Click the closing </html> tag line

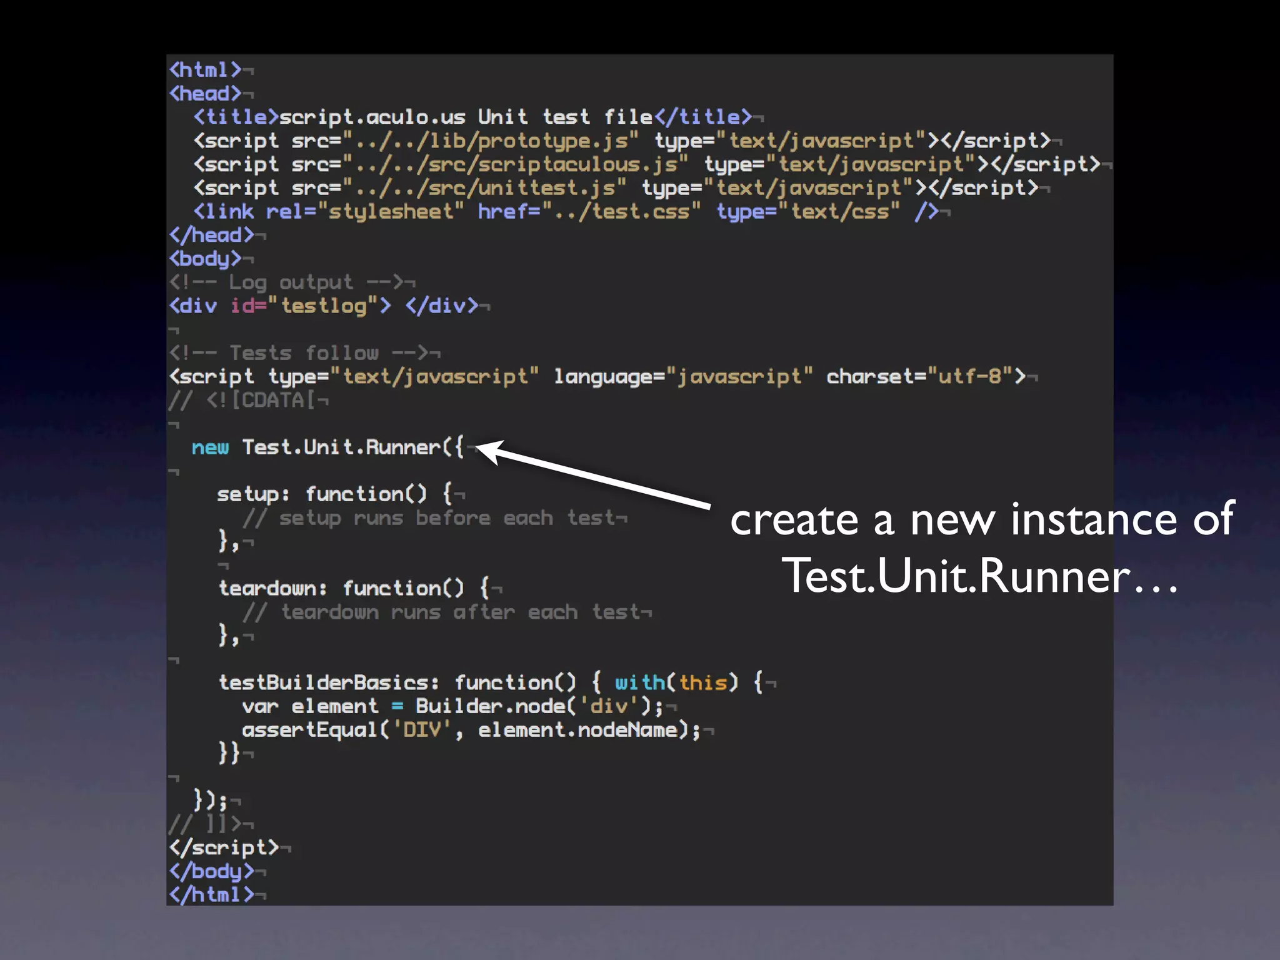click(x=211, y=895)
